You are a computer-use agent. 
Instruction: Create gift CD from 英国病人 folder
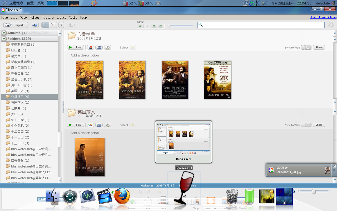(x=108, y=125)
